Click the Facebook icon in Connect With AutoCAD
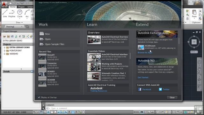The width and height of the screenshot is (204, 115). pos(140,89)
